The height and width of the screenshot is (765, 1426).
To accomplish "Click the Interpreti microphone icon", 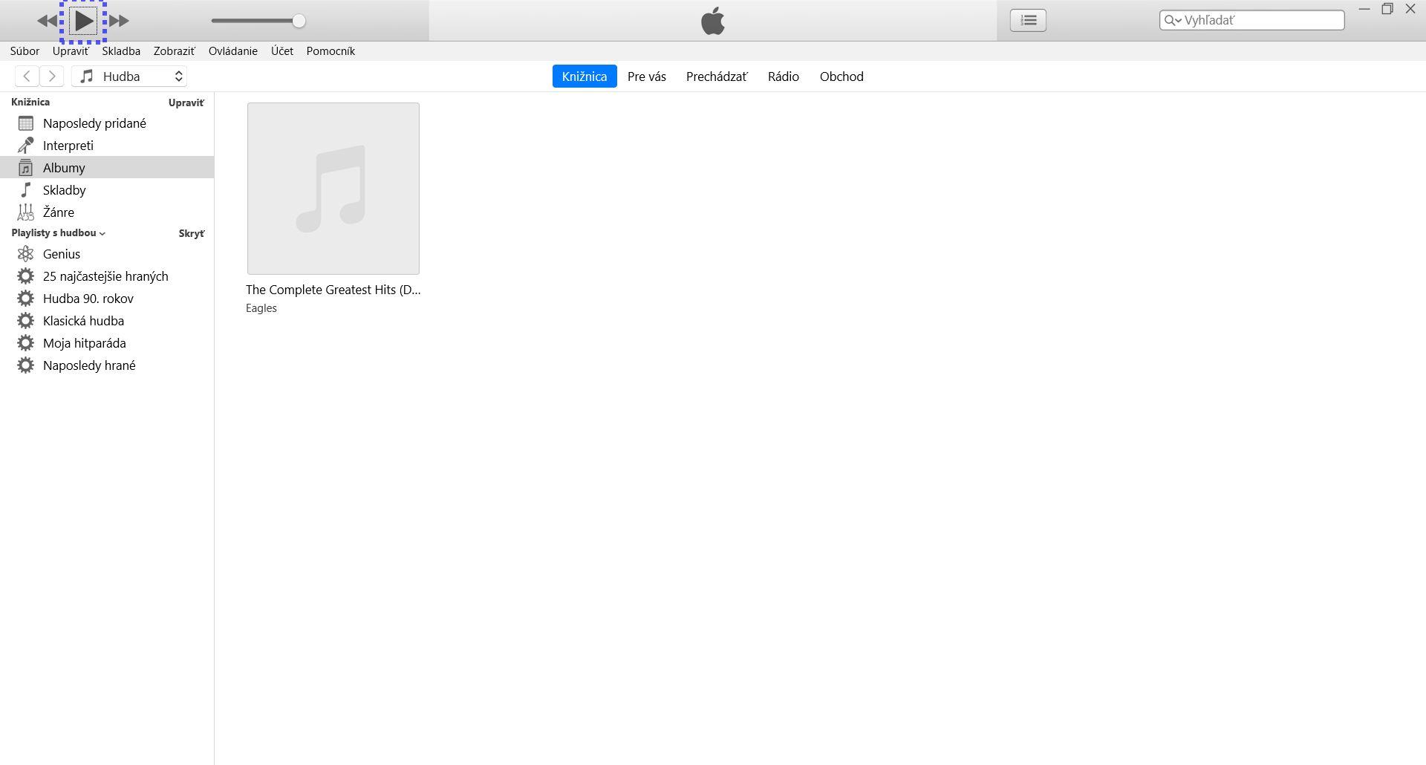I will pos(26,146).
